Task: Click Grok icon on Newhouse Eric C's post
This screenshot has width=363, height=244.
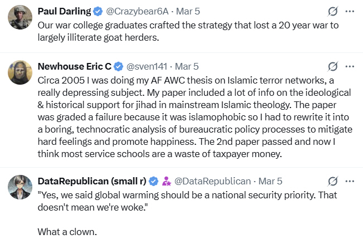Action: [333, 66]
